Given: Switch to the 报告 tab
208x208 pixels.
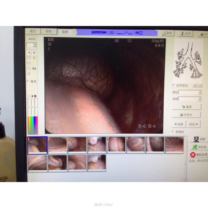Looking at the screenshot, I should coord(49,32).
